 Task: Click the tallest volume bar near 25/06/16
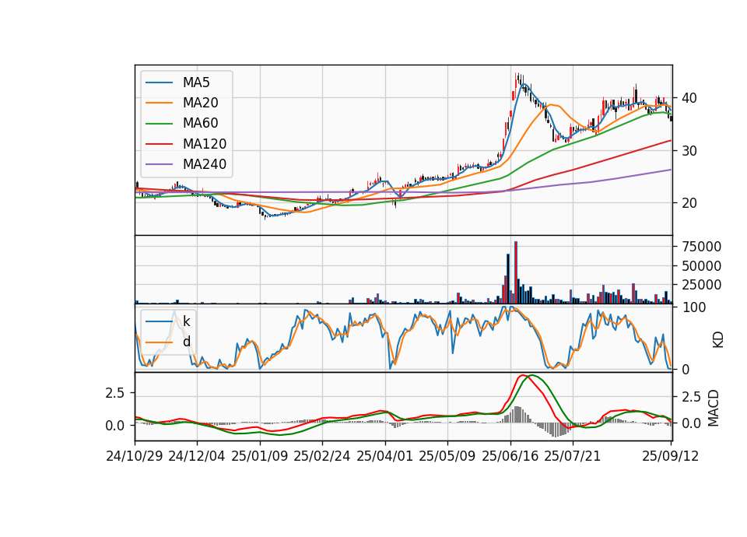pos(516,272)
